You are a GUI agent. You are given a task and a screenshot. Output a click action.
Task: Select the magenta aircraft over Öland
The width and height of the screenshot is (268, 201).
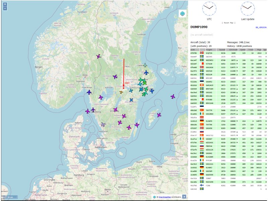(137, 125)
